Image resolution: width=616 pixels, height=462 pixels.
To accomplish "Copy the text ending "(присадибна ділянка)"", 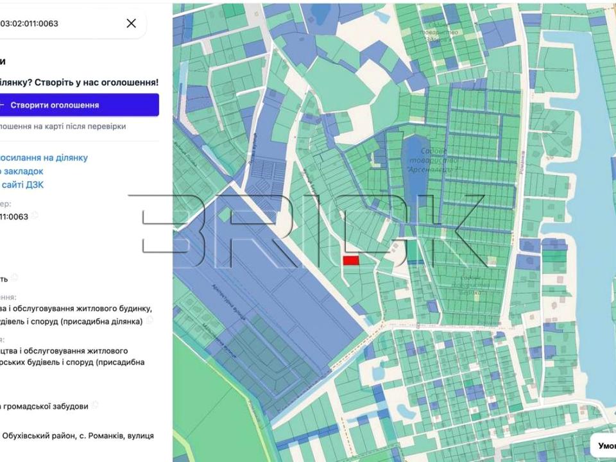I will point(150,320).
